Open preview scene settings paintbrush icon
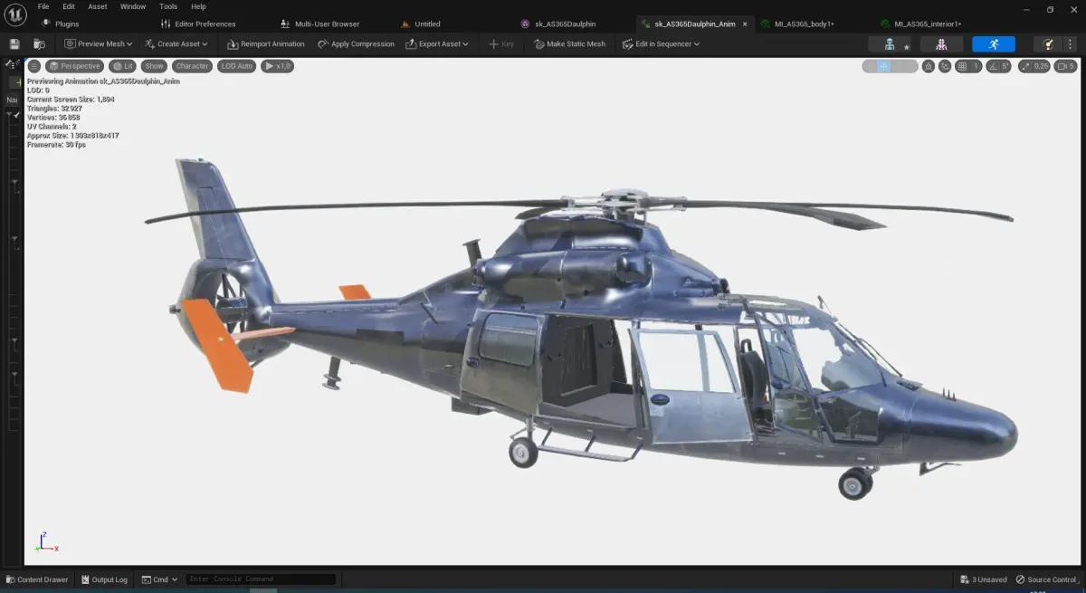1086x593 pixels. tap(1047, 44)
